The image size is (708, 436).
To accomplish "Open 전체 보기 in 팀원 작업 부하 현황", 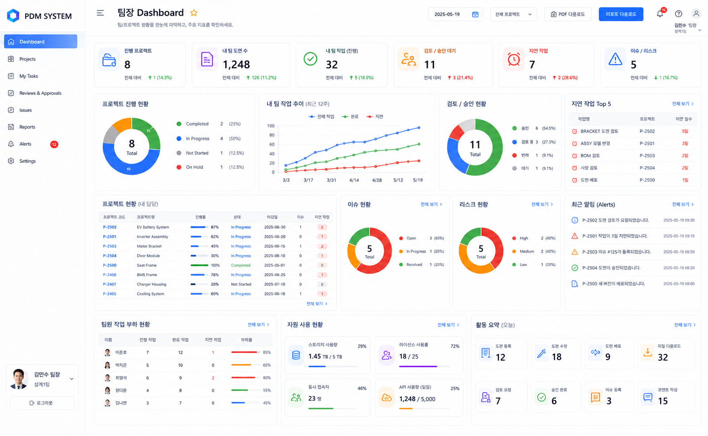I will 258,325.
